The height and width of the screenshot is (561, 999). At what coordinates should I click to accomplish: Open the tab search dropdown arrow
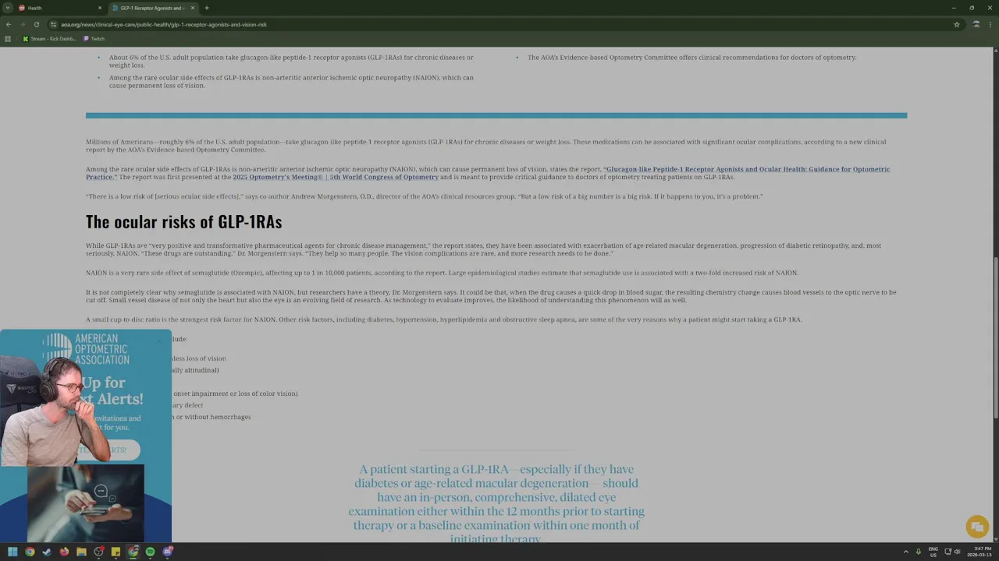point(7,8)
